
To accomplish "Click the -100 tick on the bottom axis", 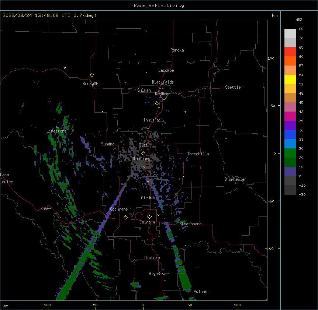I will (46, 305).
